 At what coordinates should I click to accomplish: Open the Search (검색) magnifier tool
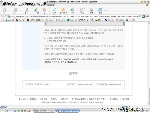(x=54, y=11)
